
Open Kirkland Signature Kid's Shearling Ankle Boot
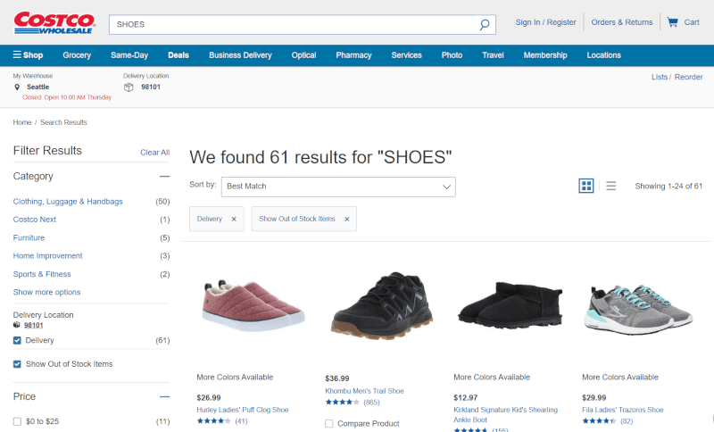pyautogui.click(x=505, y=415)
